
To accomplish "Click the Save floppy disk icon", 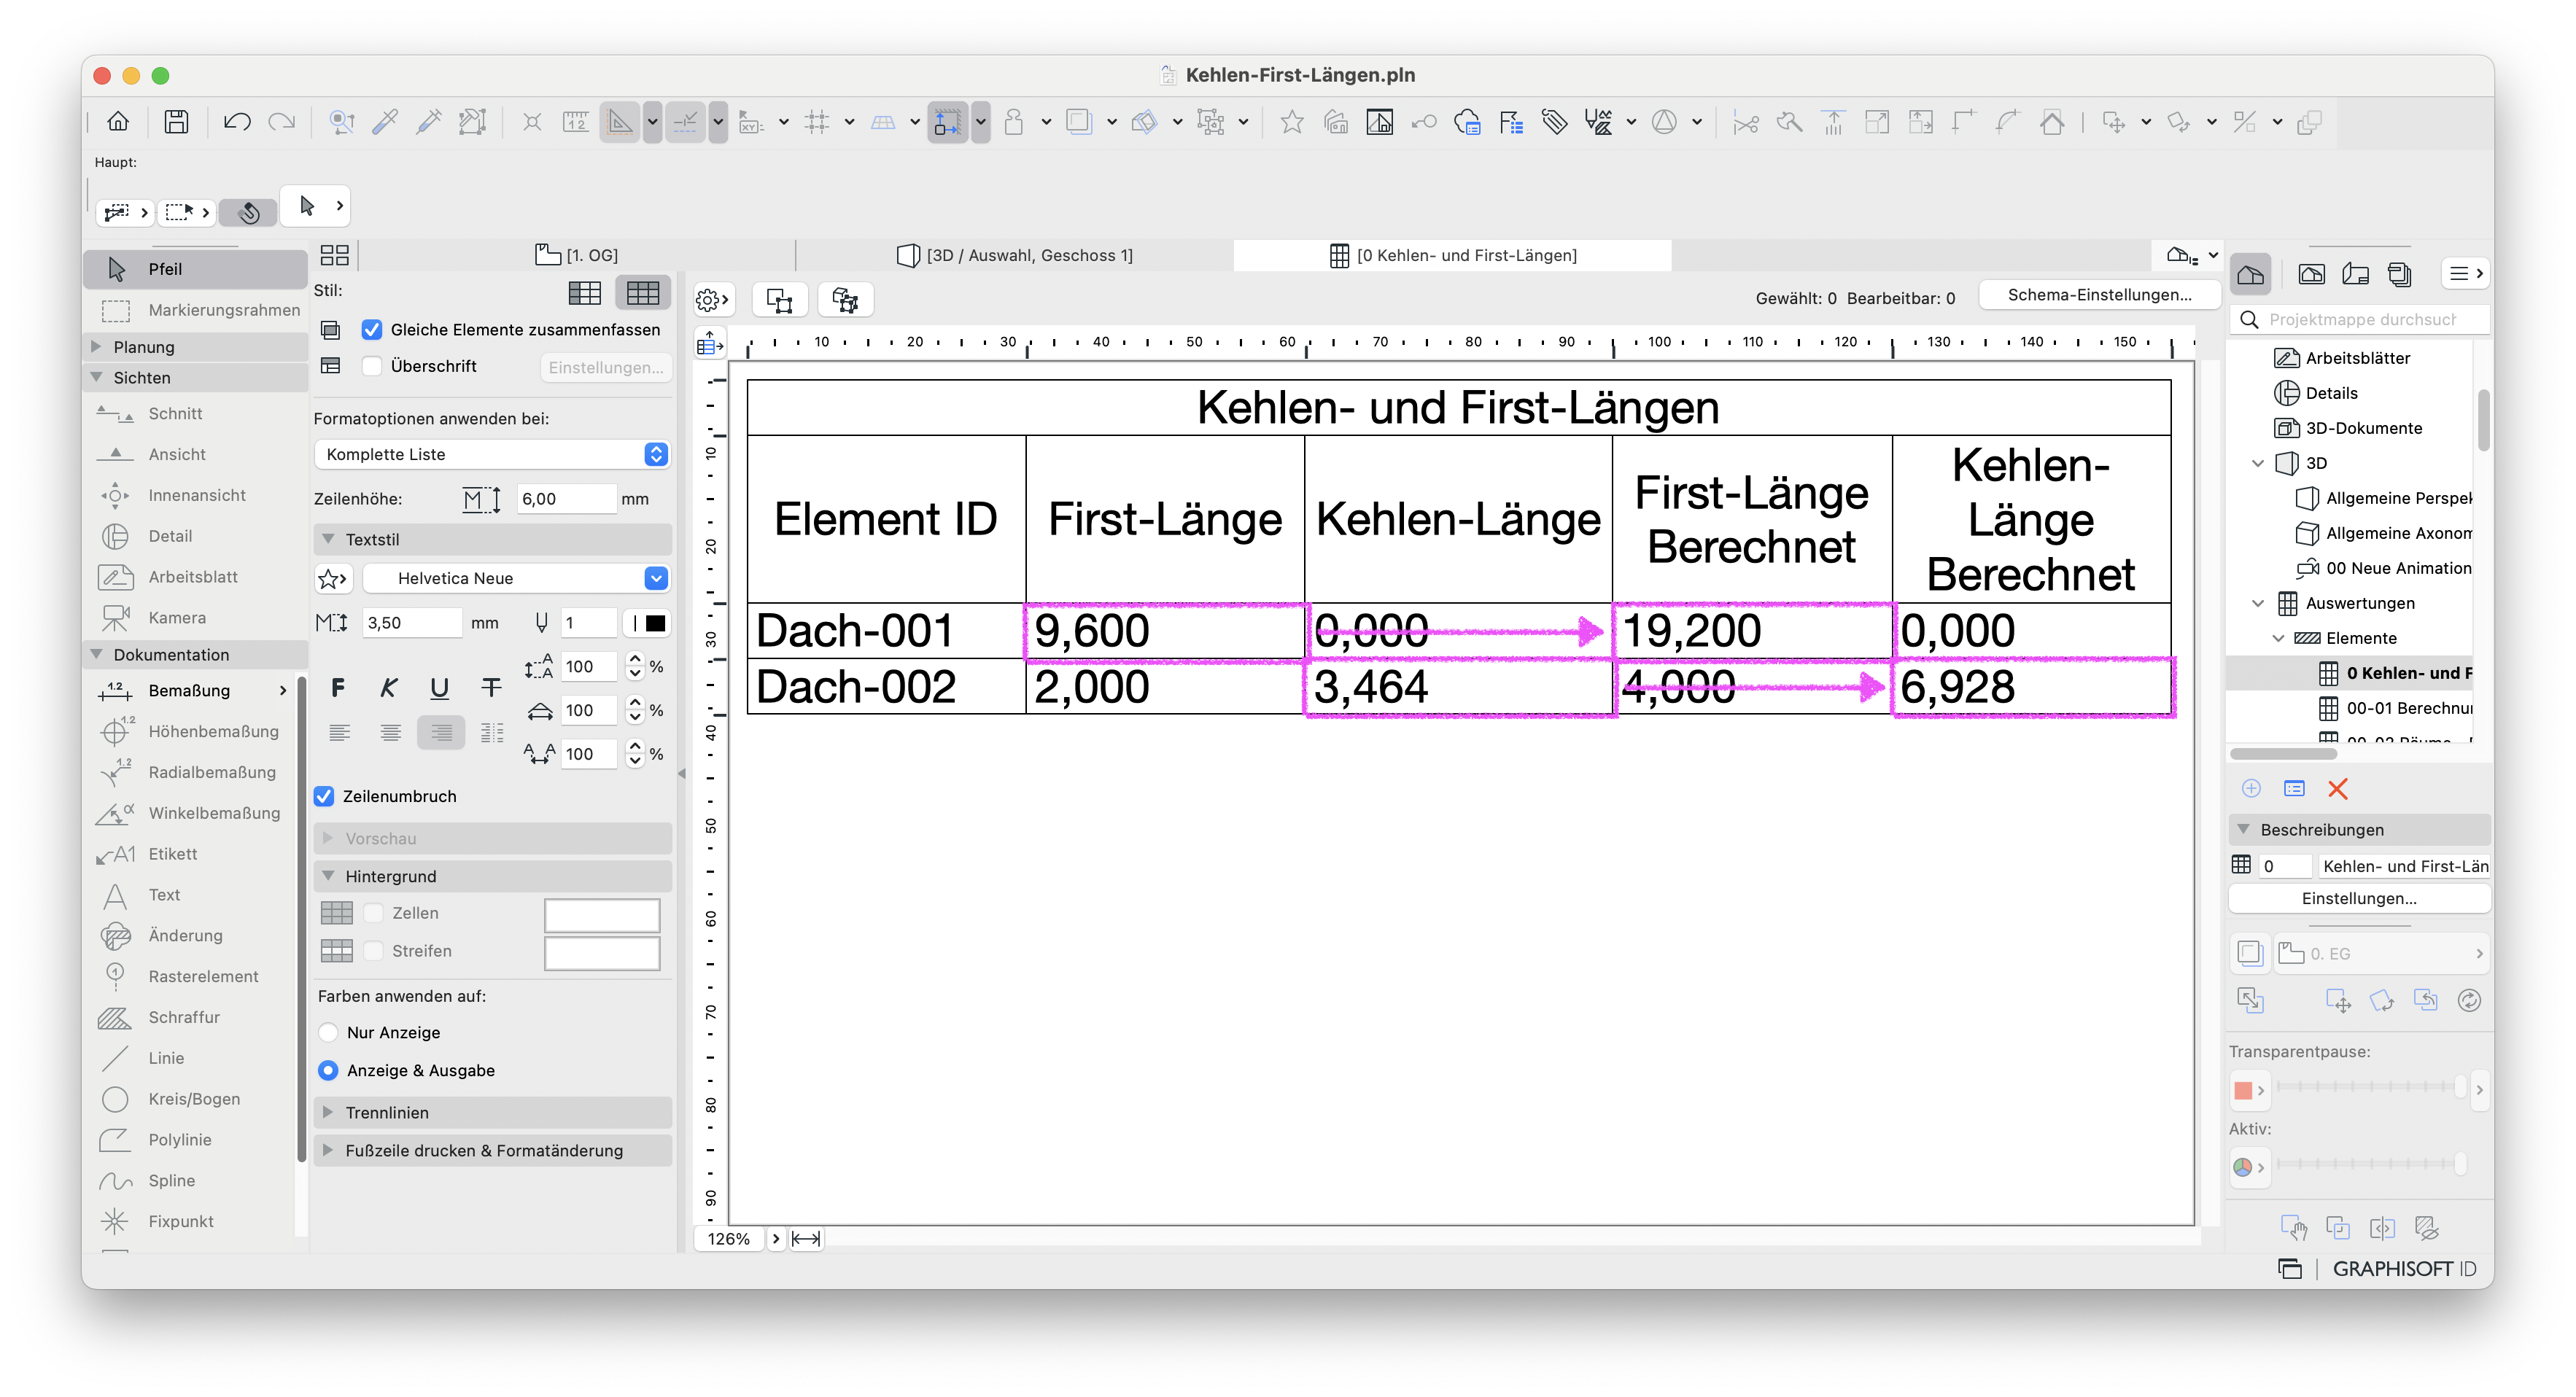I will point(176,122).
